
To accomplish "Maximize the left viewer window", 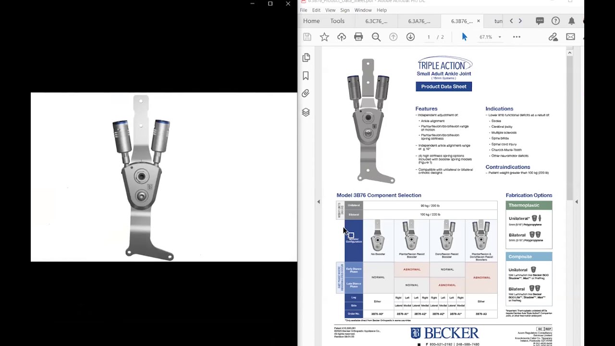I will click(x=270, y=4).
